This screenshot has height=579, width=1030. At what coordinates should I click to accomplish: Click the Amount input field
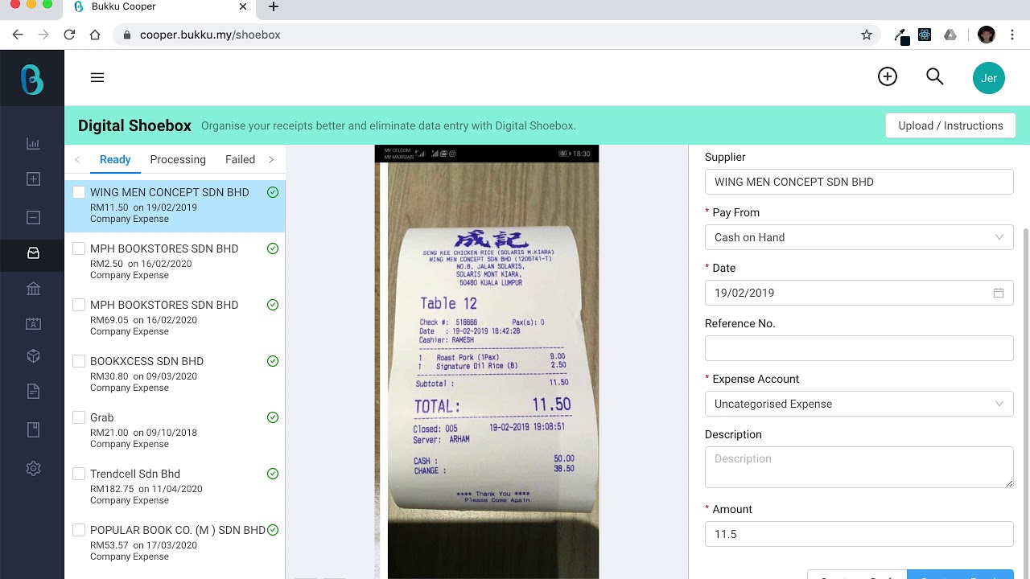click(859, 534)
